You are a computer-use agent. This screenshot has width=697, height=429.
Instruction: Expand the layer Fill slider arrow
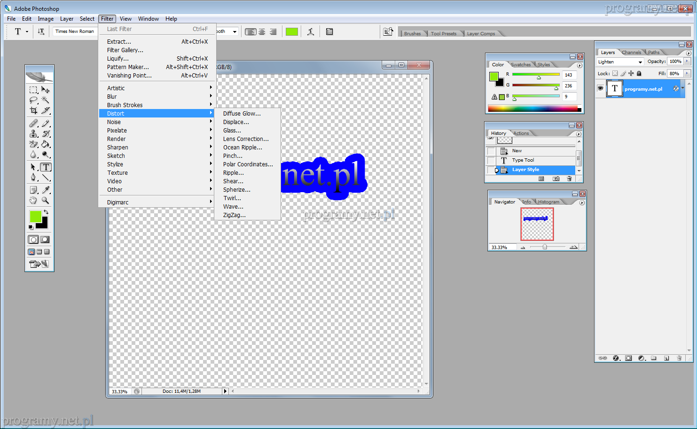pos(687,73)
